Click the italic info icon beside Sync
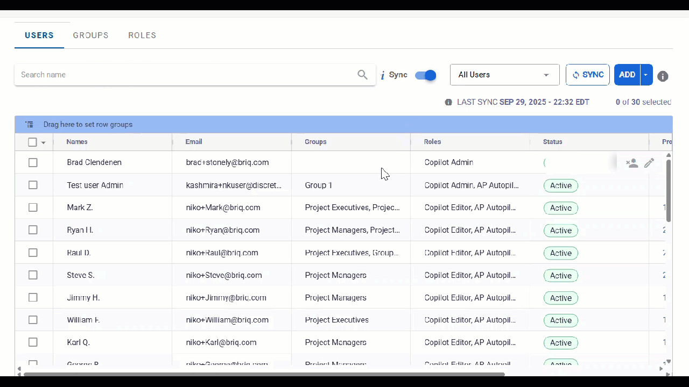Image resolution: width=689 pixels, height=387 pixels. click(x=383, y=75)
